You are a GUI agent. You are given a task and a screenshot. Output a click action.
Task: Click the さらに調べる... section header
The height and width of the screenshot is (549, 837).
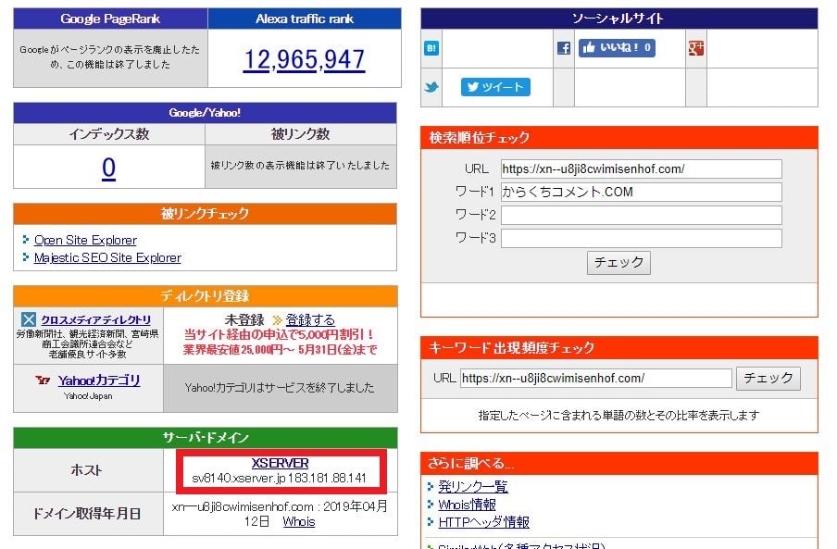tap(619, 463)
